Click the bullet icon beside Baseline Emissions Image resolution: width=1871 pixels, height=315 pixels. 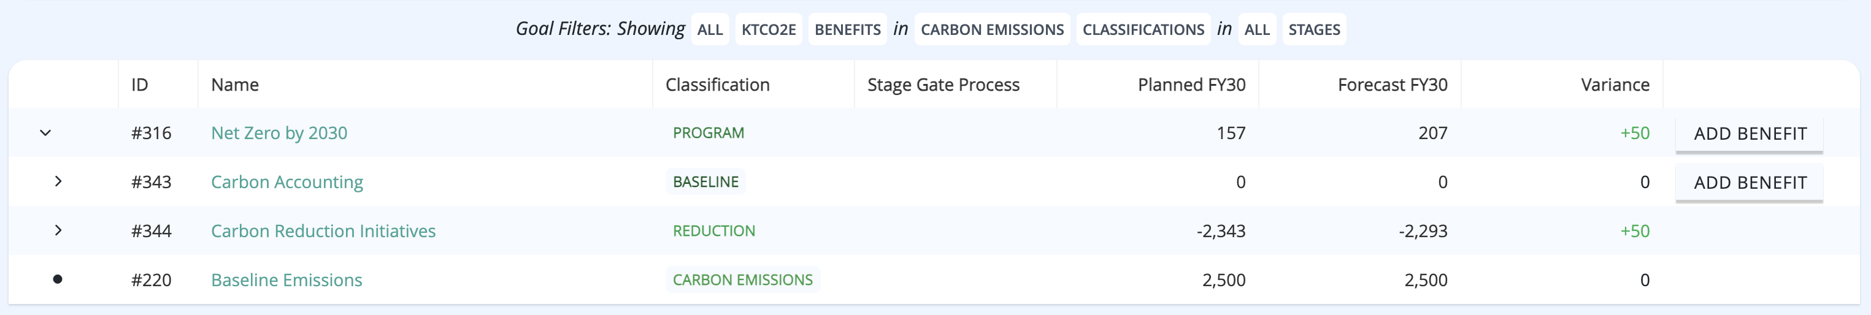(x=58, y=279)
